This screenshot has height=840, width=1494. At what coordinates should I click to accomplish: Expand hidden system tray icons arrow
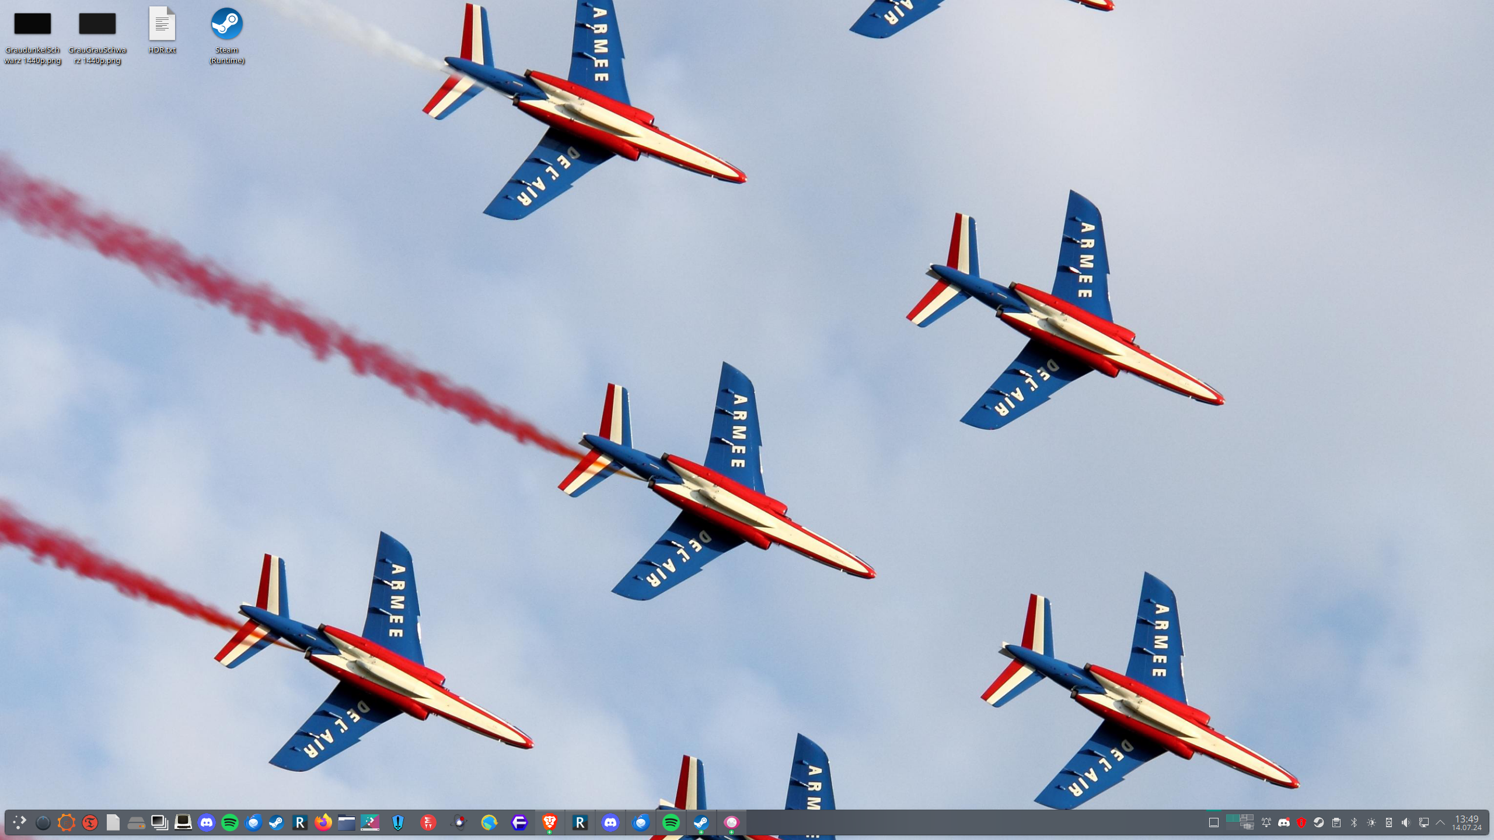(x=1440, y=822)
